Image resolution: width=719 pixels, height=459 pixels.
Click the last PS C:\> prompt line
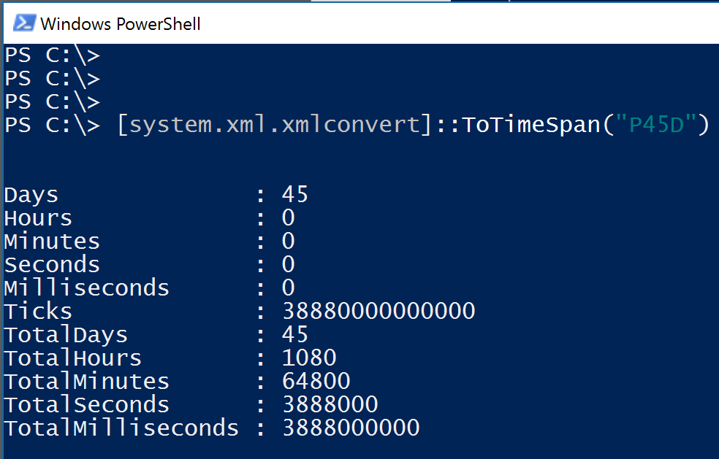coord(51,124)
